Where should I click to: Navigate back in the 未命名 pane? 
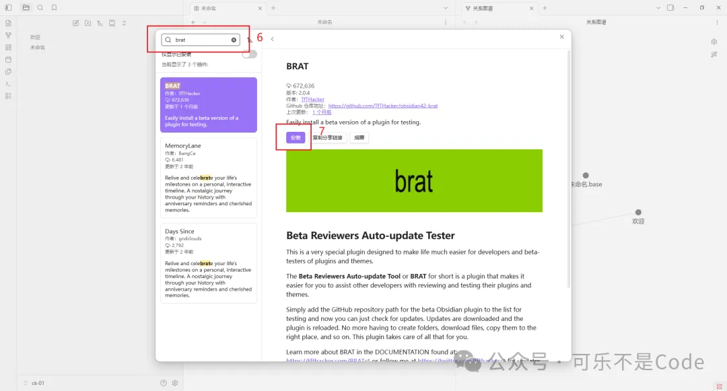tap(193, 22)
